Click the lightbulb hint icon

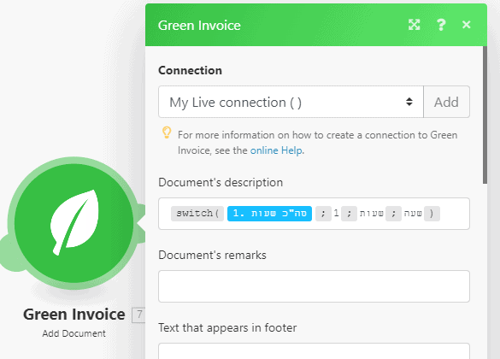click(x=167, y=132)
